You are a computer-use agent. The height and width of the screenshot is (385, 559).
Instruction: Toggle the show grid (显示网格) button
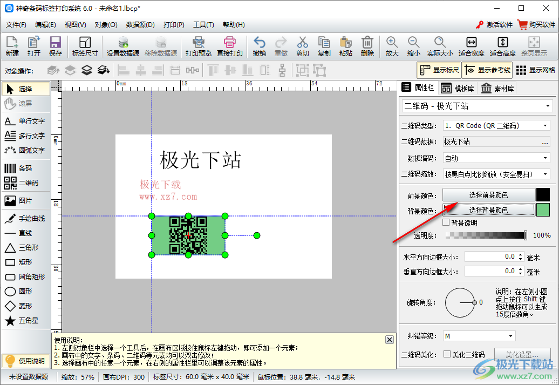[x=535, y=70]
